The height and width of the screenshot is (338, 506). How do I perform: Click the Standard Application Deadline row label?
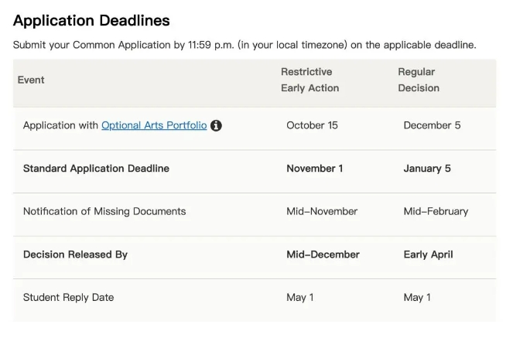[x=96, y=169]
